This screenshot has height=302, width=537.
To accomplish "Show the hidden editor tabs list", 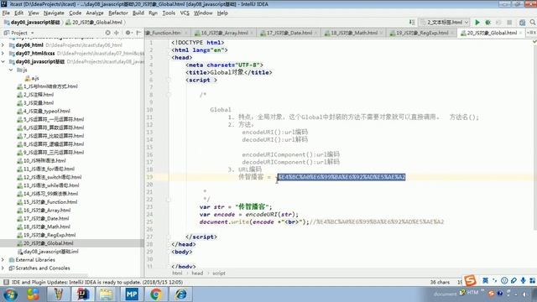I will 531,33.
